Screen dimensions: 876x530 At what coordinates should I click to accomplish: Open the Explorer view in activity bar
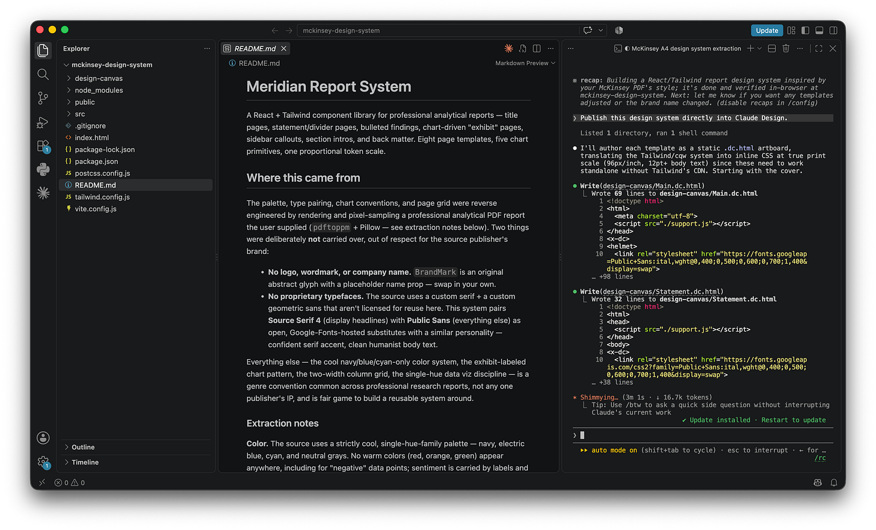[43, 51]
